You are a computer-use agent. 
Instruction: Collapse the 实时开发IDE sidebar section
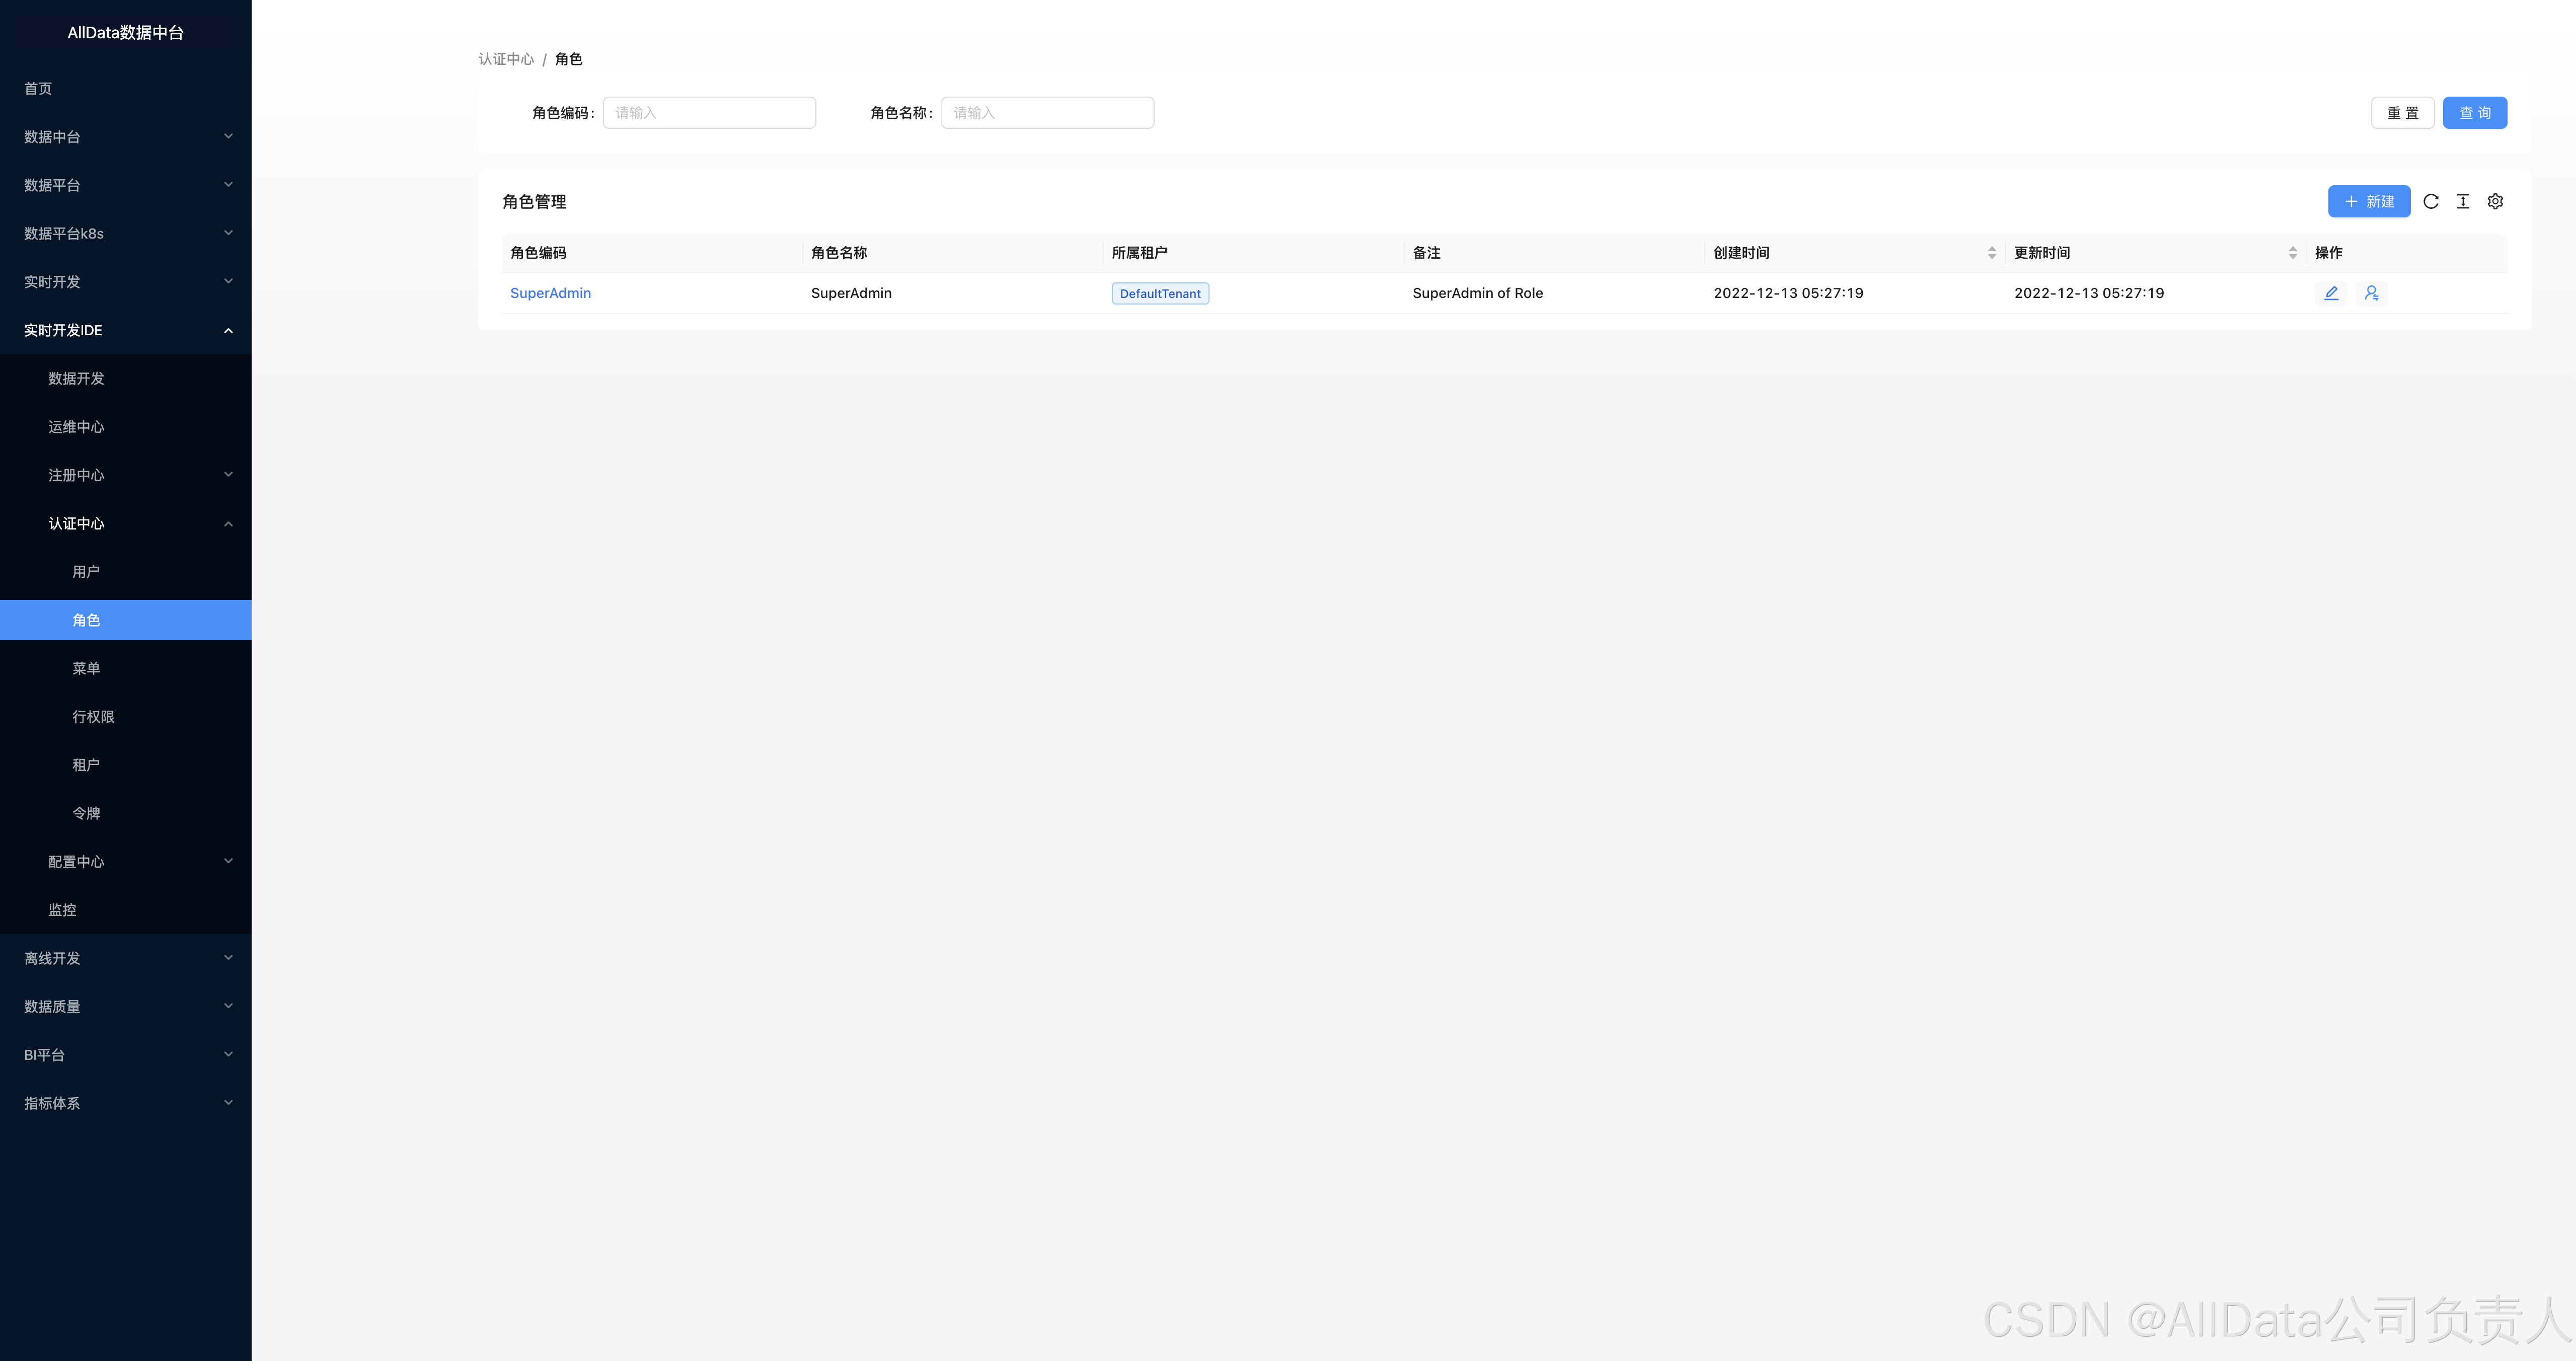pos(125,330)
